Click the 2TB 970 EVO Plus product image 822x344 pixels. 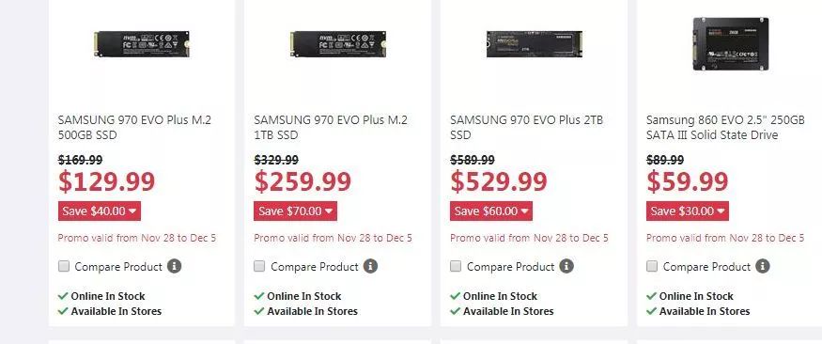[535, 44]
